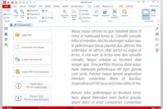The width and height of the screenshot is (163, 109).
Task: Open the attachments paperclip panel
Action: pos(157,45)
